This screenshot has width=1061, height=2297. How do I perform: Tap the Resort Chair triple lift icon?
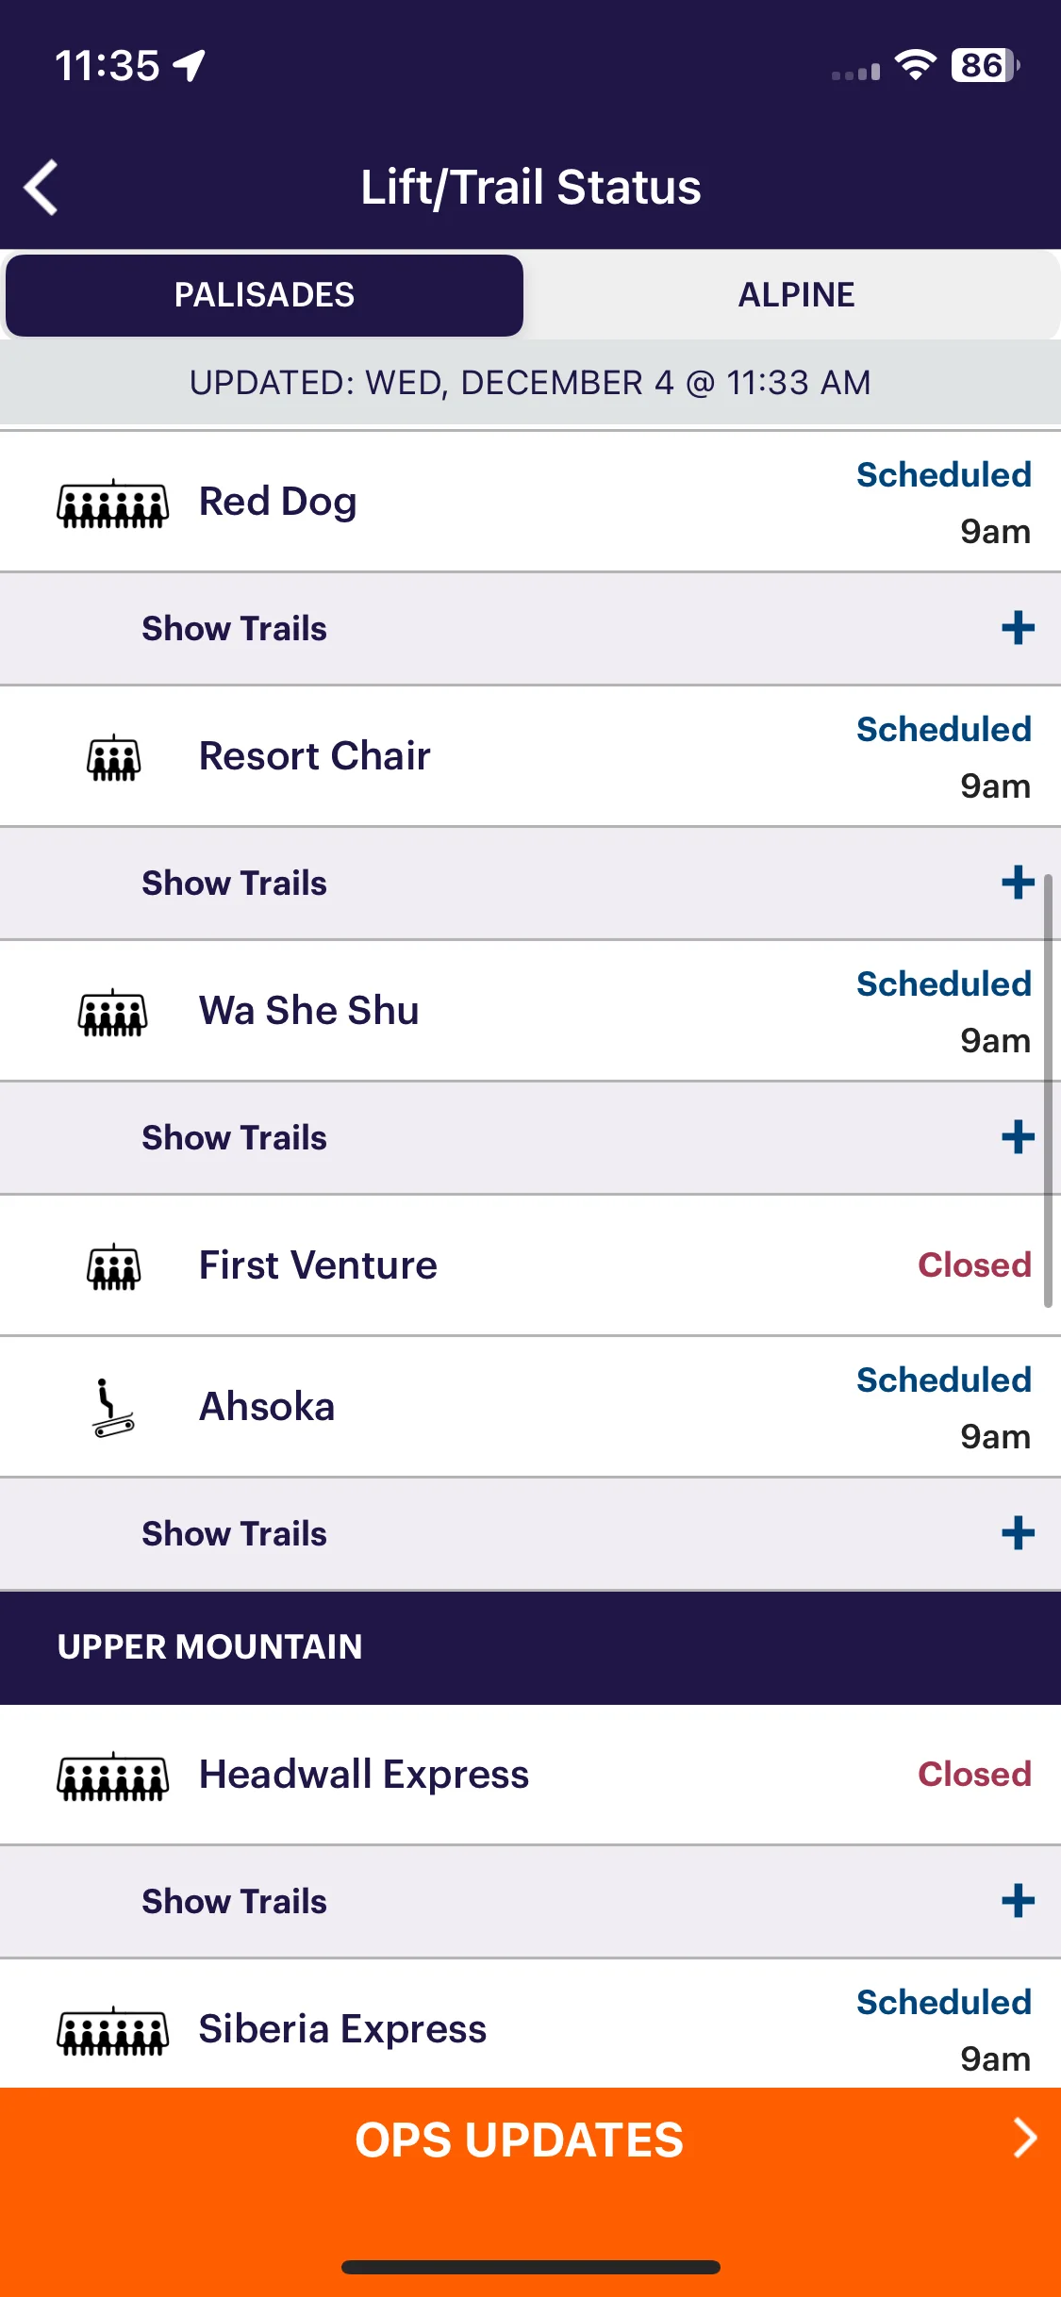coord(114,758)
